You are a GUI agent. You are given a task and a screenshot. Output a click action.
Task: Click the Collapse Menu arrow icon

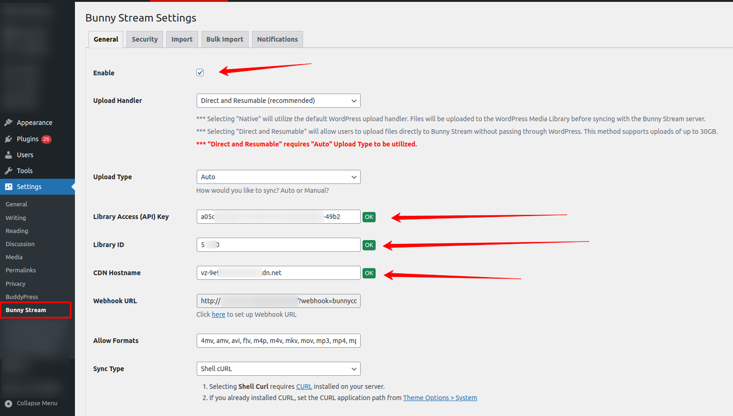[8, 403]
